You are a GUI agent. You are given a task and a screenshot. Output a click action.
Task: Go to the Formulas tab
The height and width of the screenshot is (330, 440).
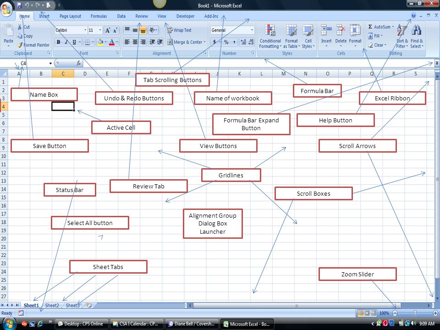click(x=99, y=16)
